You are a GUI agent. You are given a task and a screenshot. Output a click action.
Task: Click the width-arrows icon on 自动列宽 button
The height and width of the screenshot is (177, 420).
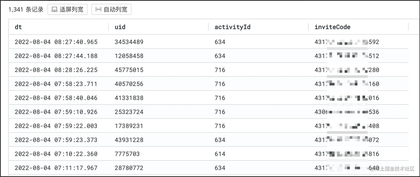point(98,9)
